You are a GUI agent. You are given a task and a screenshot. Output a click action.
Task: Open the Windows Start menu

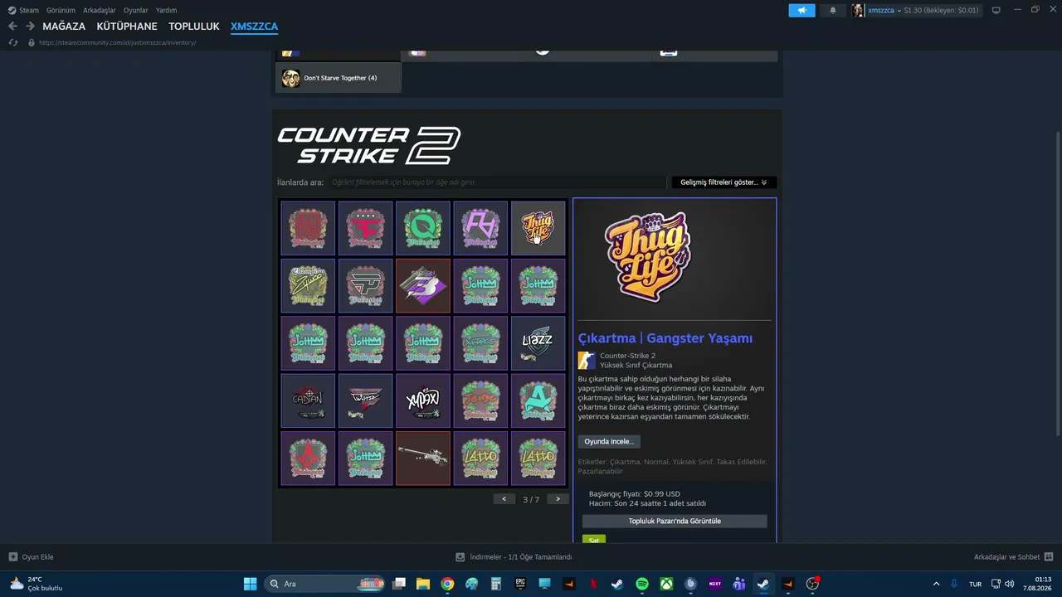[x=250, y=584]
